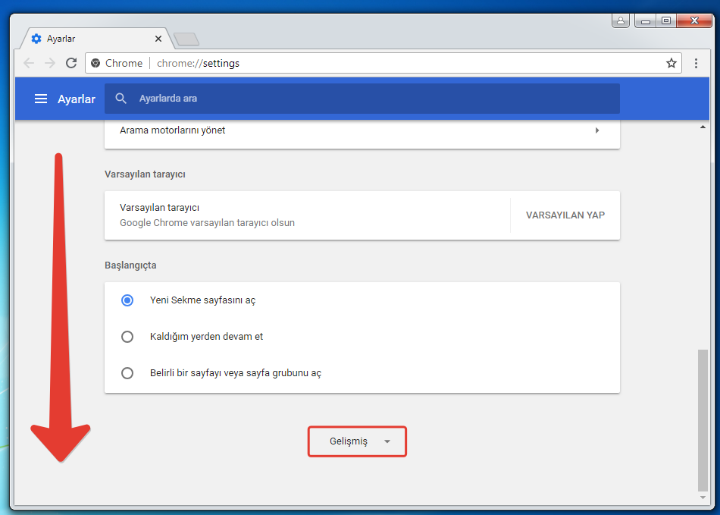Focus the "Ayarlarda ara" search field
This screenshot has width=720, height=515.
[371, 99]
